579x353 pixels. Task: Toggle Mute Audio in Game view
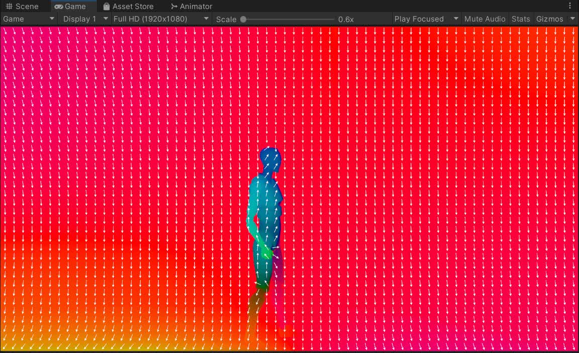(485, 19)
